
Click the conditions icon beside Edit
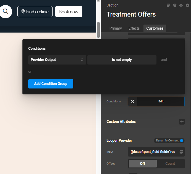tap(133, 101)
